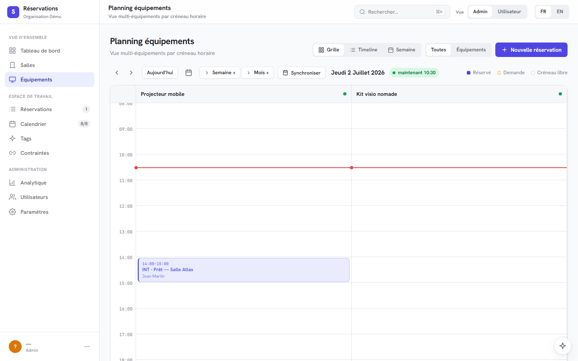Viewport: 578px width, 361px height.
Task: Click the Kit visio nomade column header
Action: (459, 94)
